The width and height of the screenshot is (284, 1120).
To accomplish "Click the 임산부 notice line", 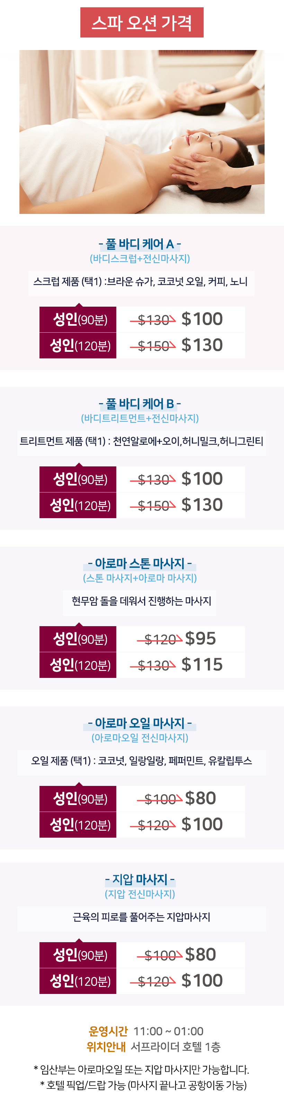I will (141, 1069).
